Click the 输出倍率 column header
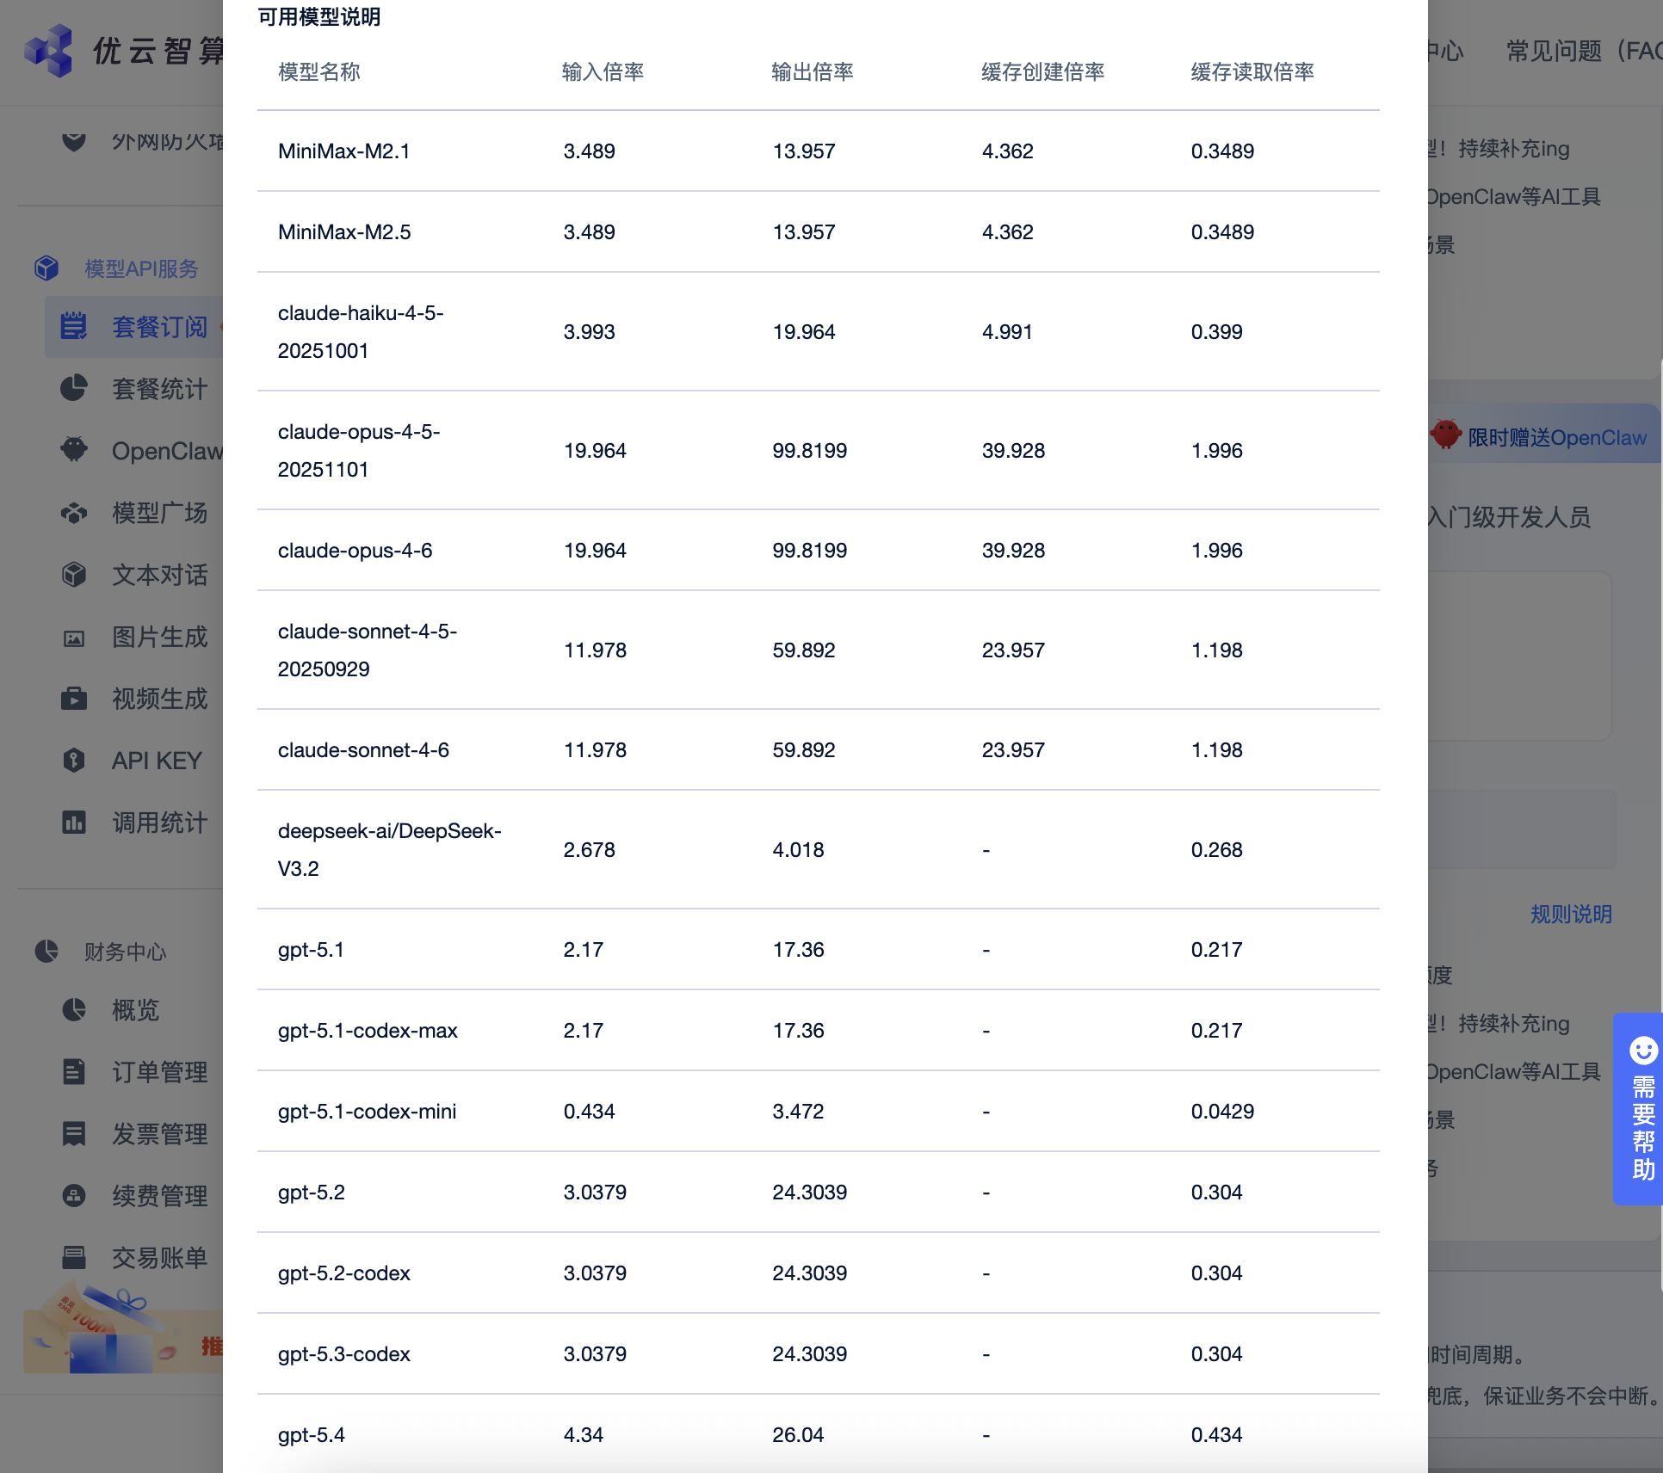Image resolution: width=1663 pixels, height=1473 pixels. point(813,71)
